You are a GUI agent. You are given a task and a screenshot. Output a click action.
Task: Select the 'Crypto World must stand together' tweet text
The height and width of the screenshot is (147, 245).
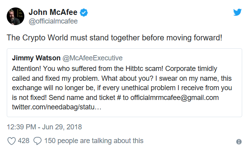tap(114, 38)
